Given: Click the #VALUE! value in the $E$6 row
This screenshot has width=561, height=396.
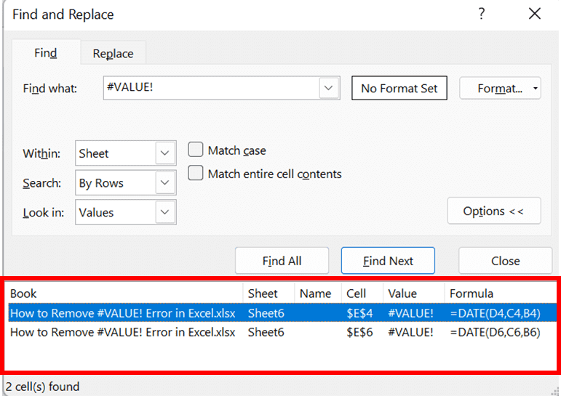Looking at the screenshot, I should pos(410,332).
